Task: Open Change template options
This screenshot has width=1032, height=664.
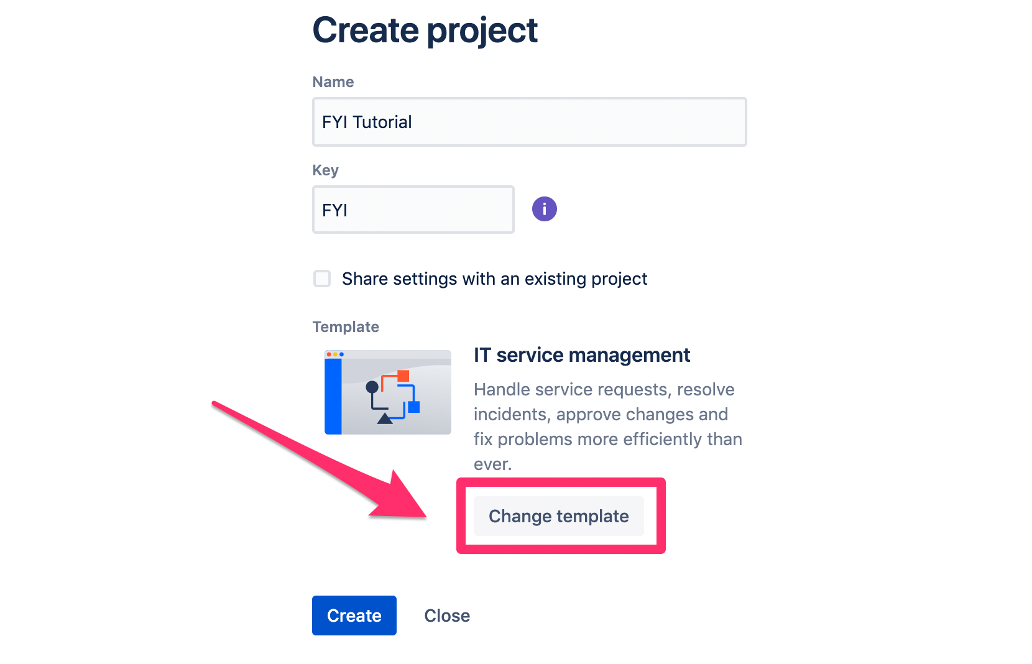Action: point(559,516)
